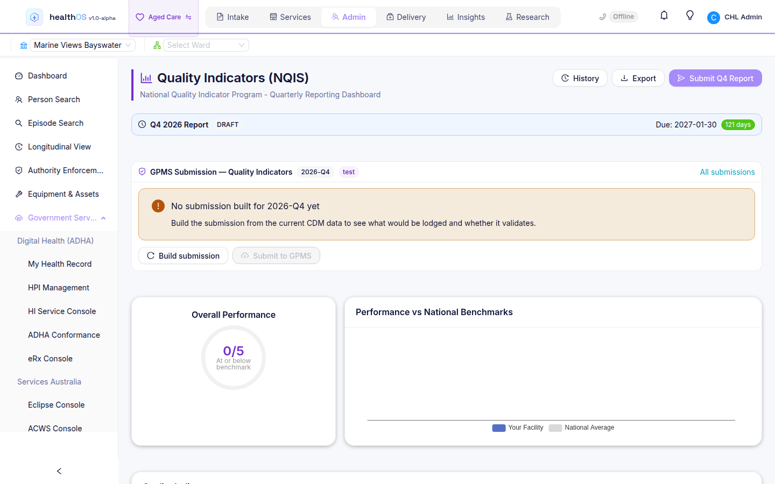The image size is (775, 484).
Task: Toggle Your Facility legend series
Action: (518, 428)
